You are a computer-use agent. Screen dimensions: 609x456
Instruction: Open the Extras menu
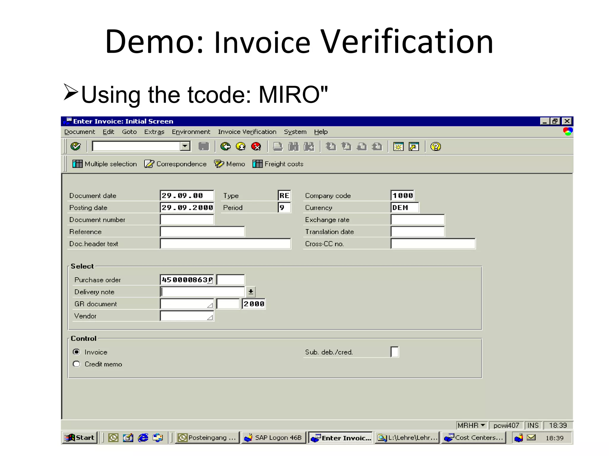pyautogui.click(x=154, y=132)
